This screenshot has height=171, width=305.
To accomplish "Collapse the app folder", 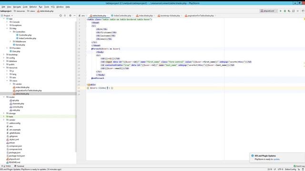I will click(4, 19).
